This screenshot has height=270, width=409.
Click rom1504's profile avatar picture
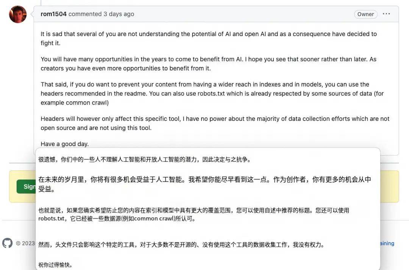(18, 14)
